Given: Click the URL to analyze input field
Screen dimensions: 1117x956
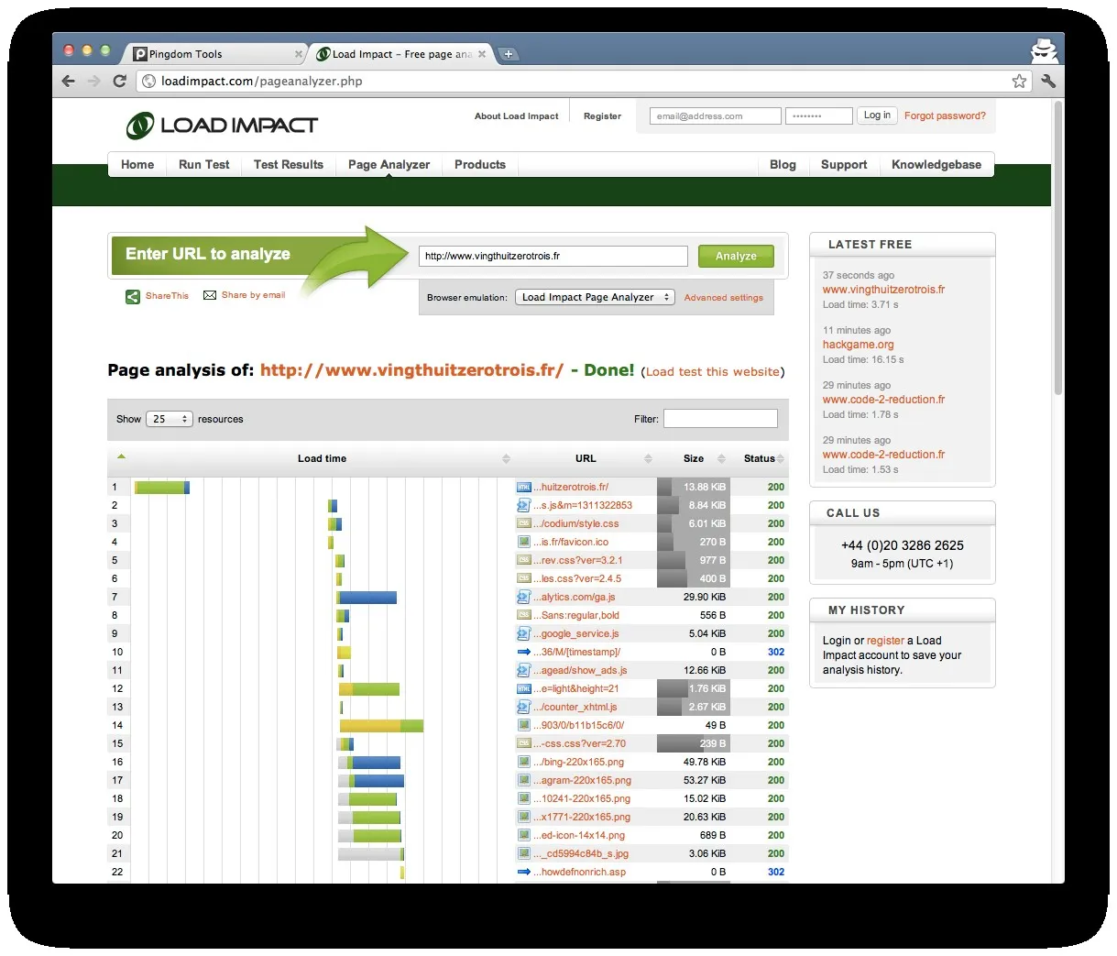Looking at the screenshot, I should pos(553,256).
